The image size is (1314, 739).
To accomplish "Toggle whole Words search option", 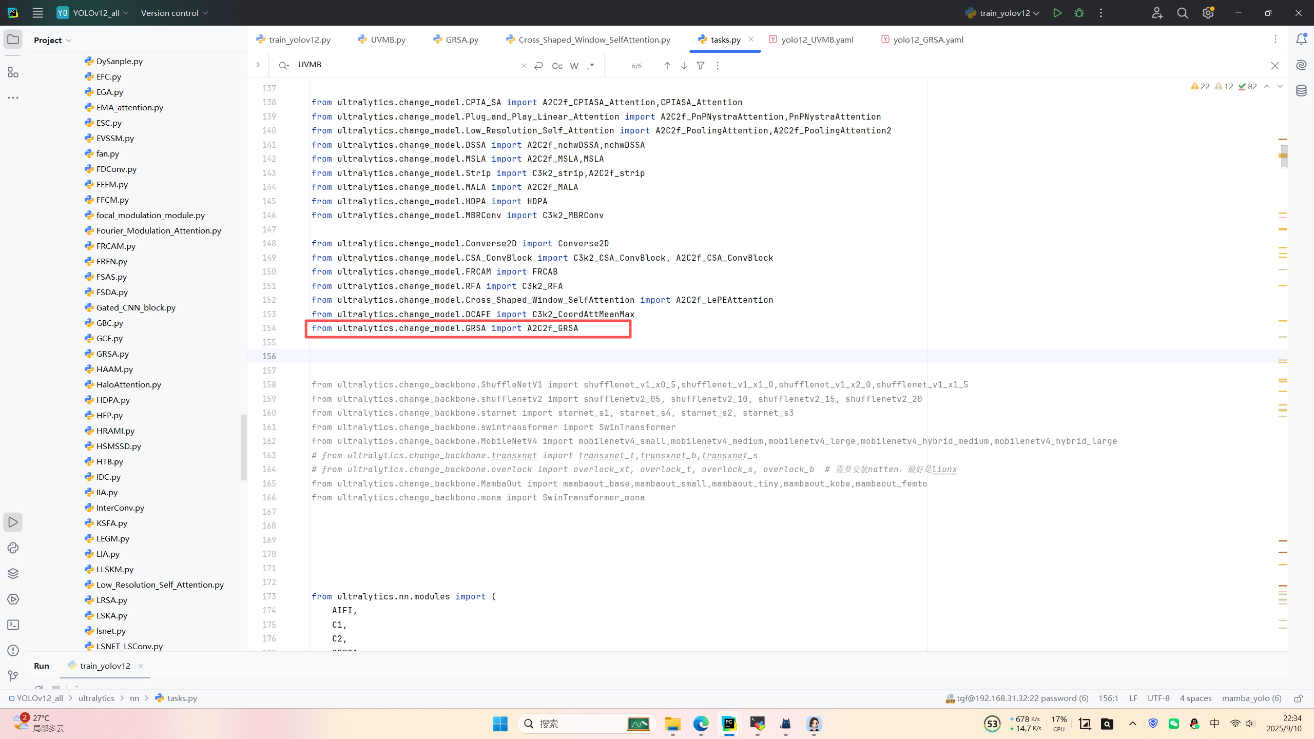I will point(574,66).
